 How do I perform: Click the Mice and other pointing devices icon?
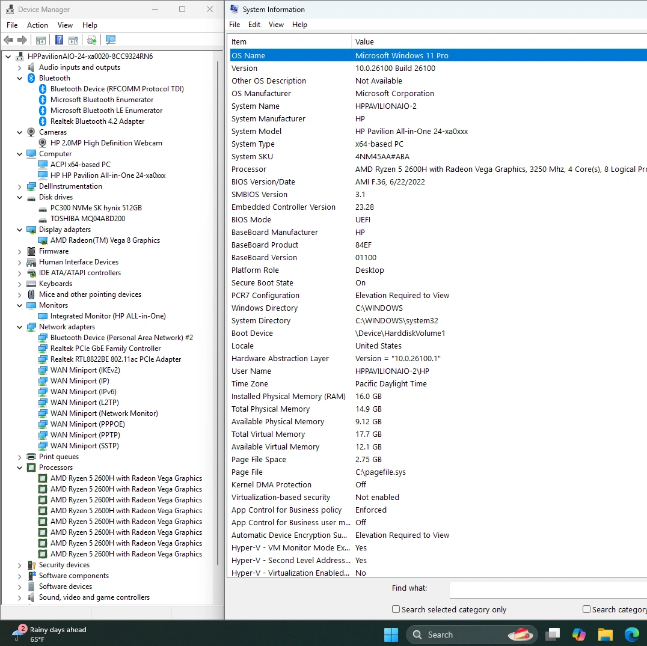click(x=31, y=294)
